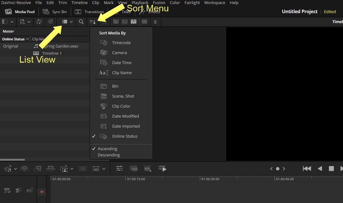
Task: Sort media by Clip Color
Action: coord(121,106)
